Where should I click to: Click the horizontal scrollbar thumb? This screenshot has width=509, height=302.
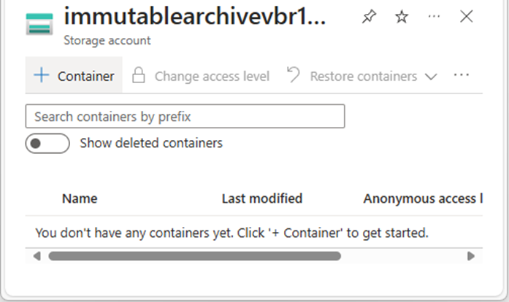coord(195,256)
